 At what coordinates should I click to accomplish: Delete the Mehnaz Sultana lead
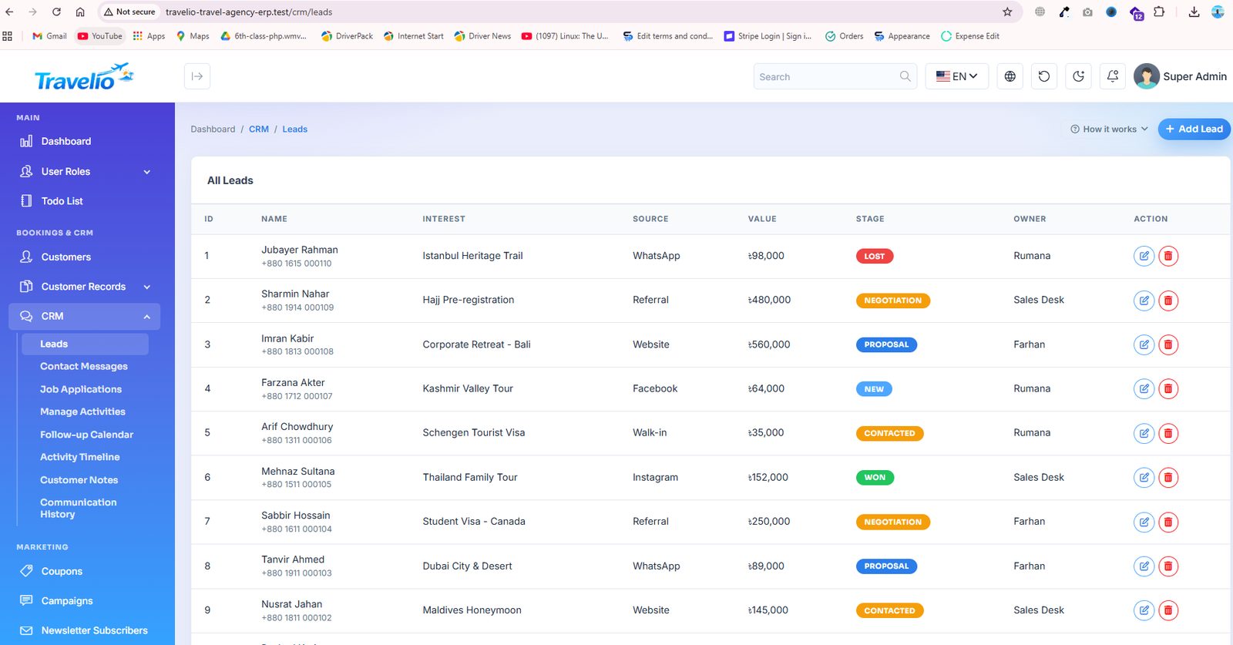pyautogui.click(x=1168, y=478)
